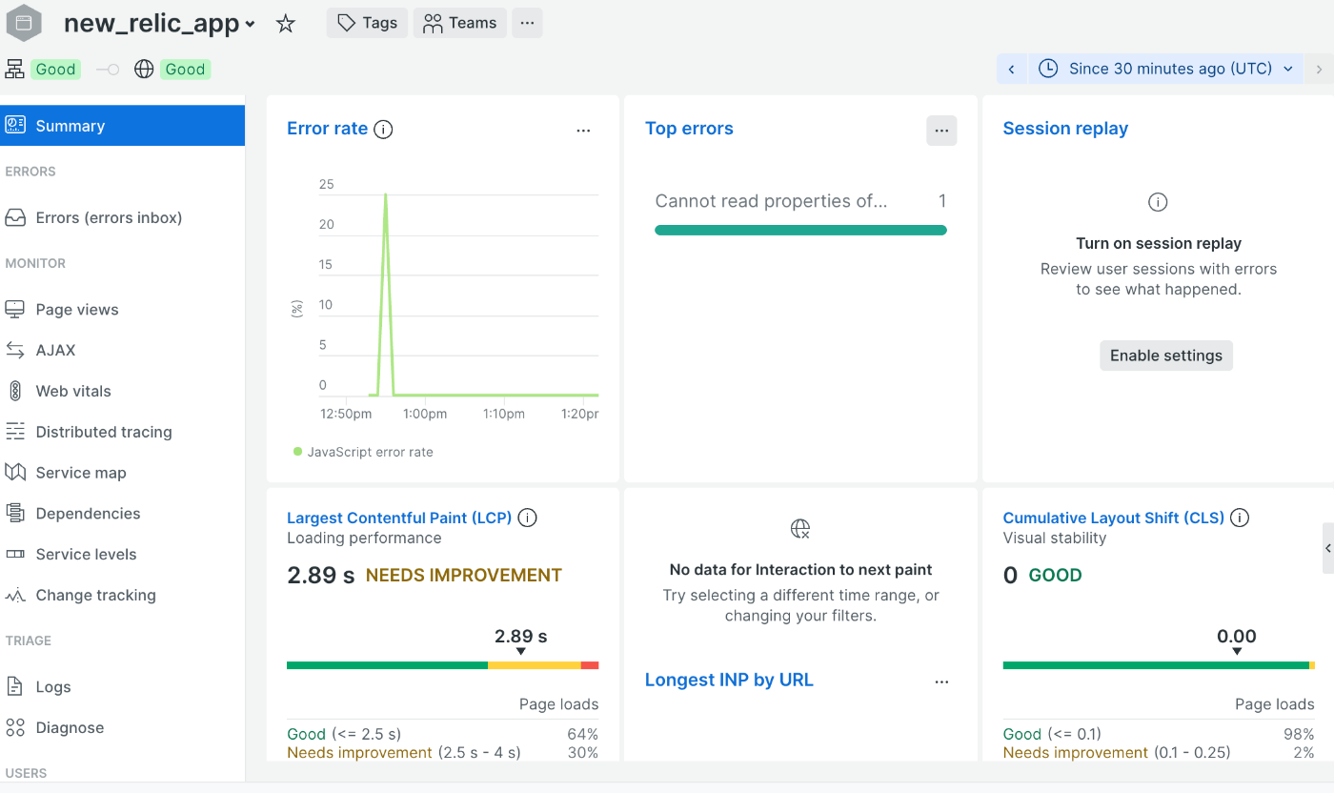Click the hexagon browser app icon
The height and width of the screenshot is (793, 1334).
[24, 23]
